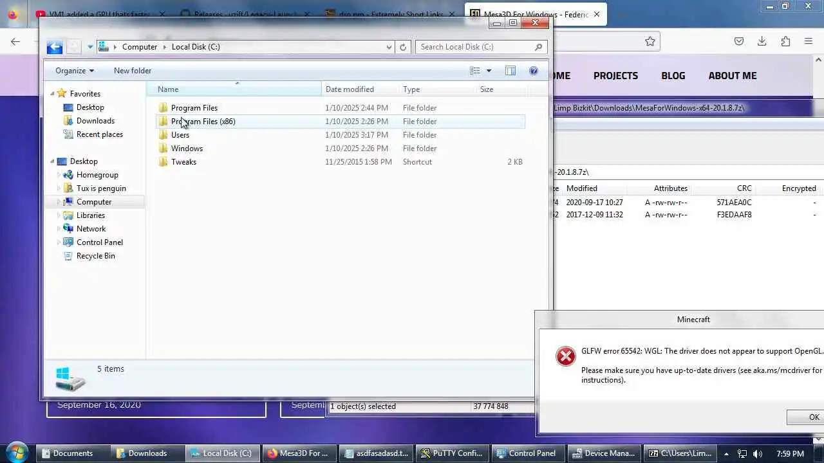824x463 pixels.
Task: Select Network in the navigation pane
Action: [x=91, y=229]
